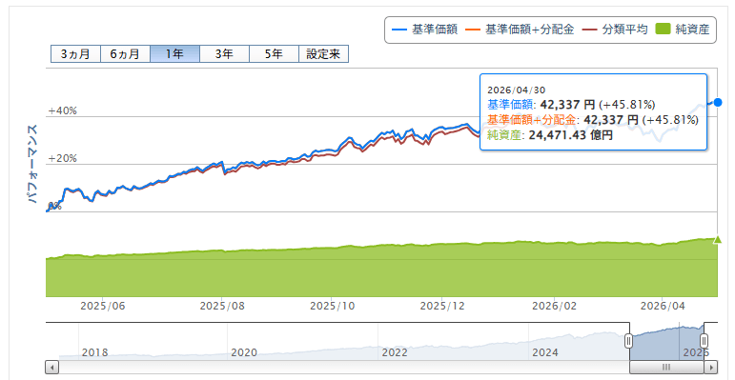Click the パフォーマンス axis title
This screenshot has width=735, height=380.
[x=32, y=164]
